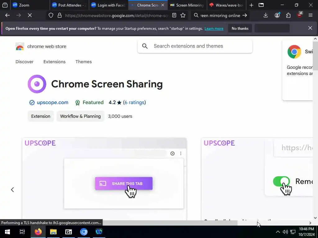Open the Discover section
The image size is (318, 238).
24,62
